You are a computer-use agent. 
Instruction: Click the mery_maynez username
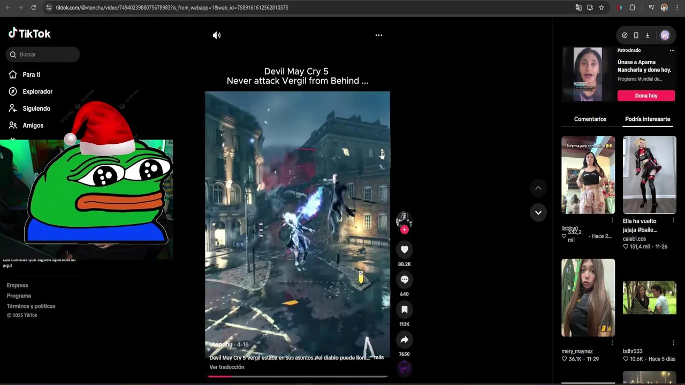pyautogui.click(x=577, y=351)
